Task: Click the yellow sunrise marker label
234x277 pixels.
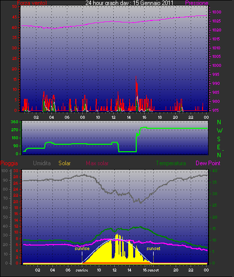Action: (82, 249)
